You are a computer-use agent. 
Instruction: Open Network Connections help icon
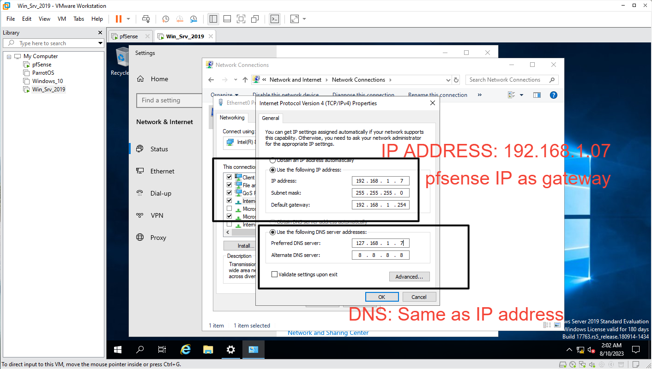[x=554, y=95]
